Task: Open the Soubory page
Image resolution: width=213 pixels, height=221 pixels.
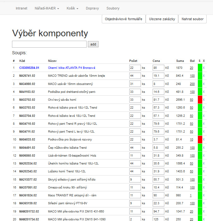Action: pyautogui.click(x=113, y=8)
